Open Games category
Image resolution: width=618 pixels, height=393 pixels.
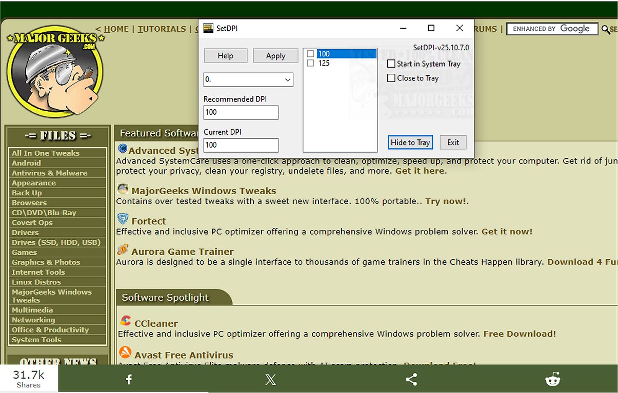pyautogui.click(x=24, y=252)
